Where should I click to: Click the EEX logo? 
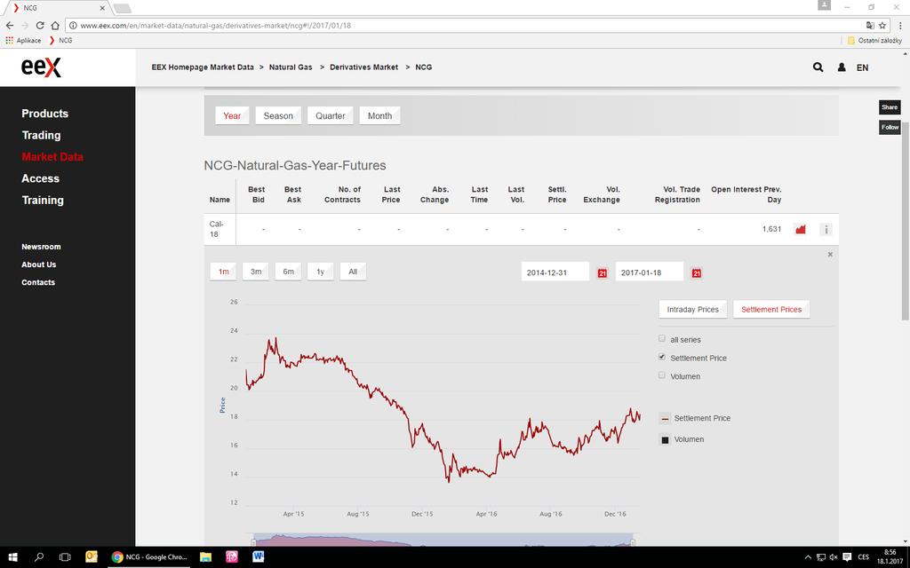(x=41, y=67)
